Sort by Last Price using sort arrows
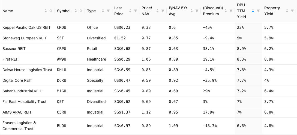 point(130,11)
